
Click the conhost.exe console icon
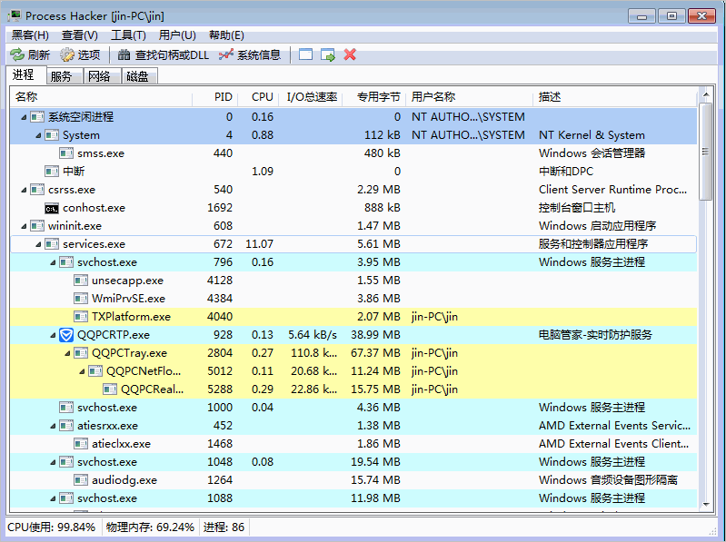click(x=52, y=208)
